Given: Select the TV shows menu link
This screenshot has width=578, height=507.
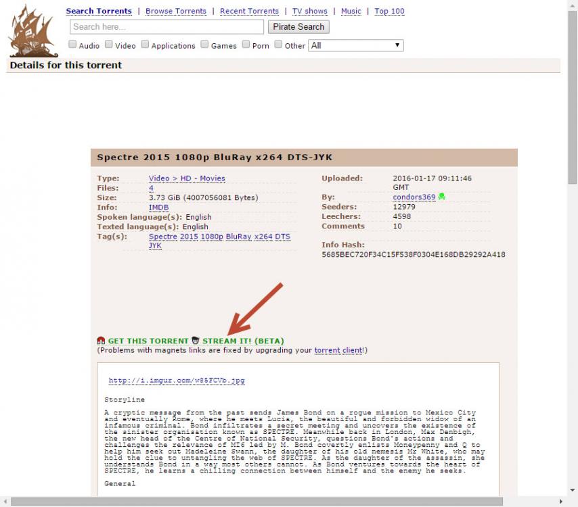Looking at the screenshot, I should [309, 11].
